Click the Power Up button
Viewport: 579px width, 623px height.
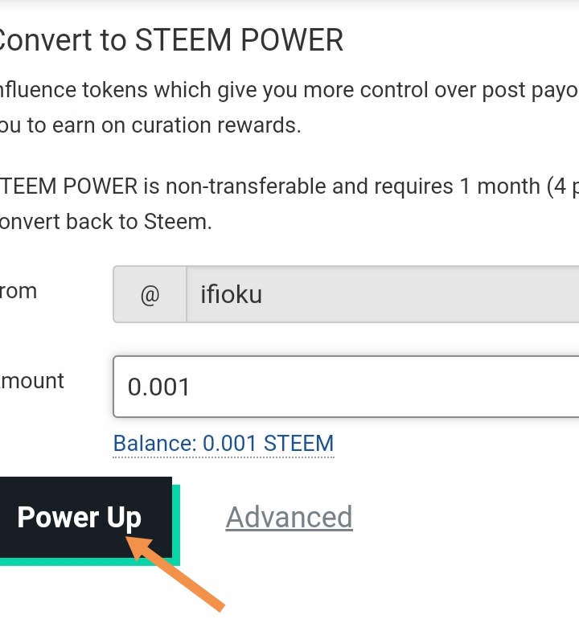79,517
